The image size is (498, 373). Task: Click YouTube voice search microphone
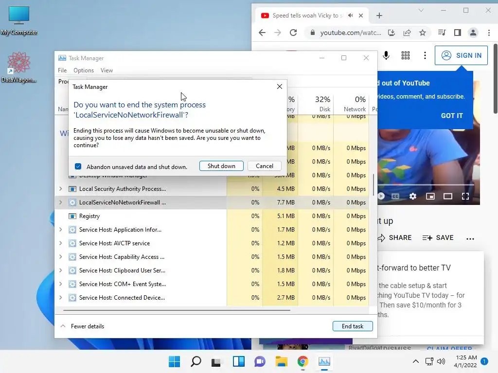click(386, 55)
